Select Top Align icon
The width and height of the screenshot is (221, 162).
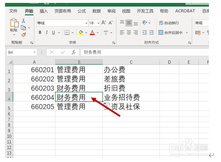pos(122,22)
